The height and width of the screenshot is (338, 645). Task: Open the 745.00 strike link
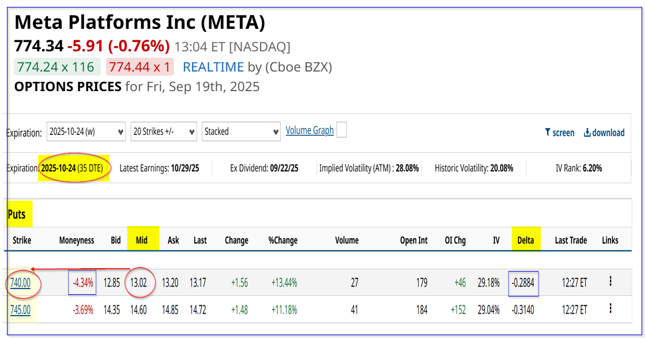pos(20,310)
